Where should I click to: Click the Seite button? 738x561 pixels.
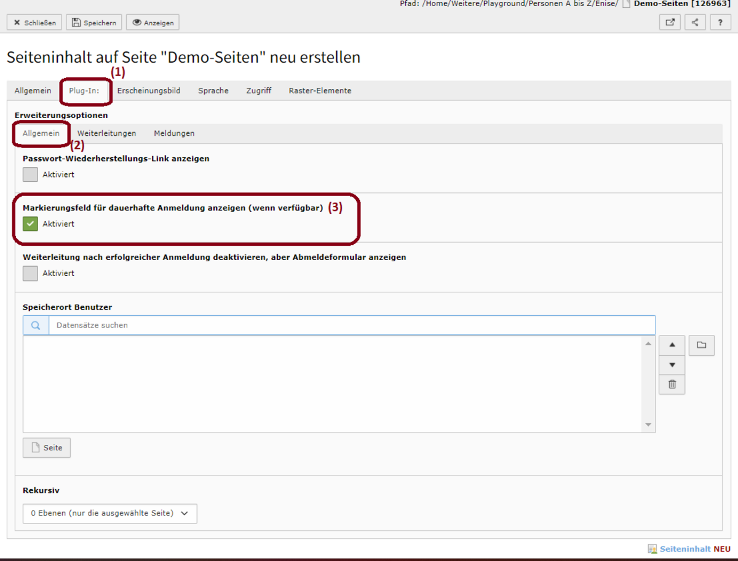(x=47, y=448)
